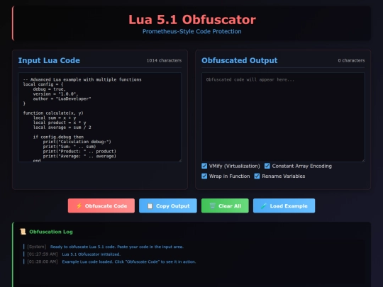Uncheck Constant Array Encoding option
Image resolution: width=383 pixels, height=287 pixels.
pos(267,166)
